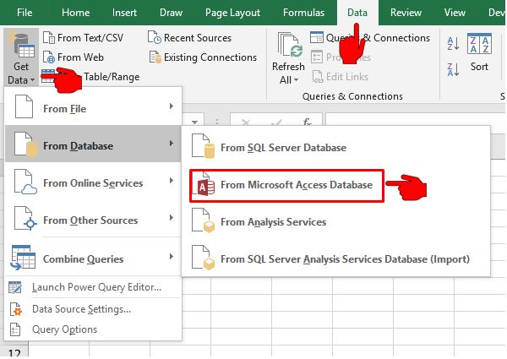Click the Edit Links icon
Image resolution: width=507 pixels, height=359 pixels.
point(318,77)
